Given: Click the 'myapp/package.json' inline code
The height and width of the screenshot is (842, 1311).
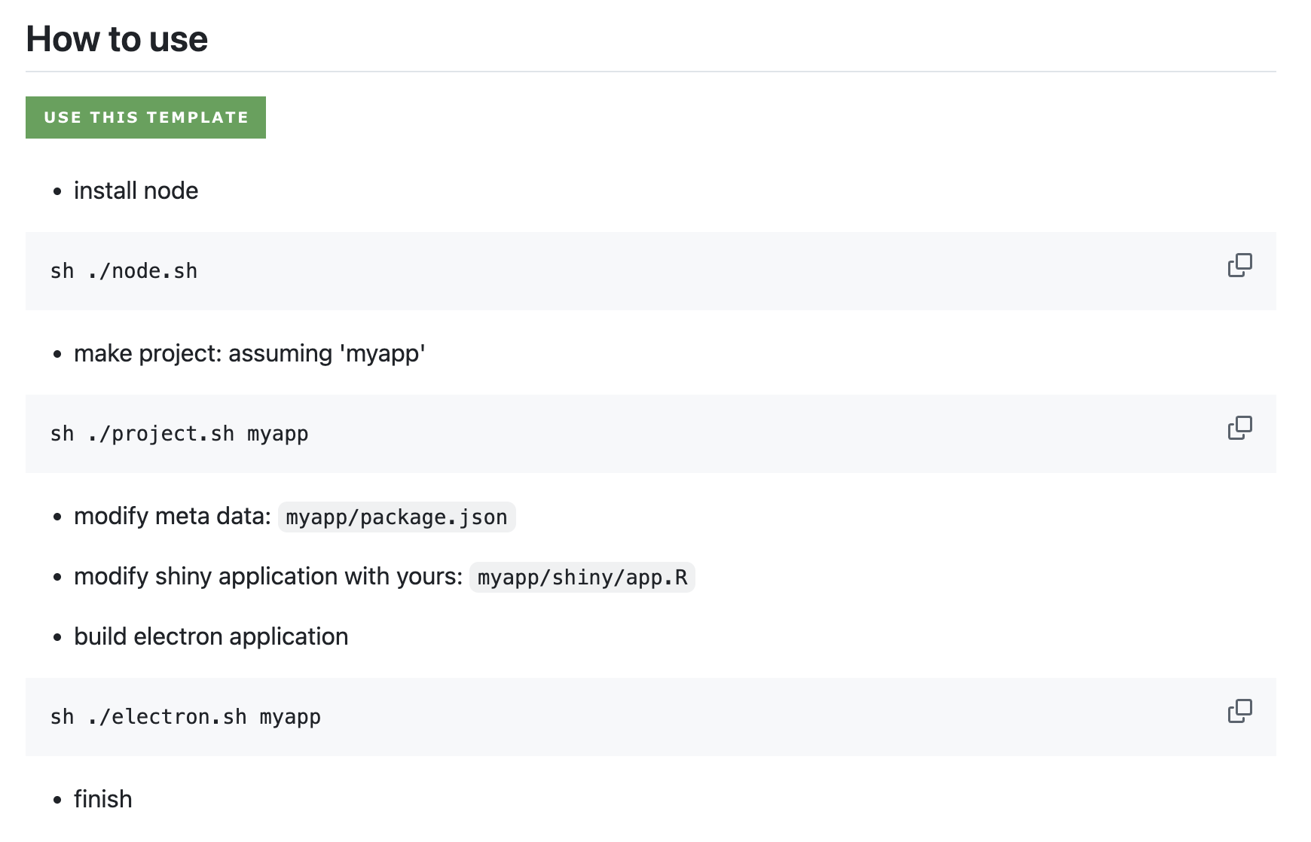Looking at the screenshot, I should click(397, 517).
